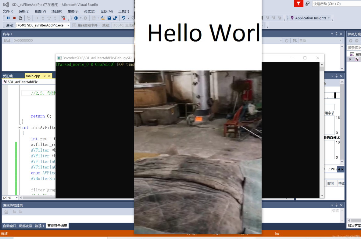
Task: Click the SDL_avFilterAddPic scope selector
Action: (29, 82)
